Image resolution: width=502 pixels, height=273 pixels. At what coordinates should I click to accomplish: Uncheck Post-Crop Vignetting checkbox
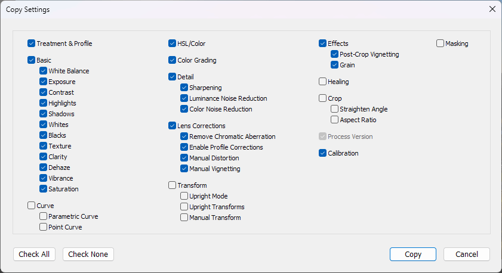[x=334, y=54]
